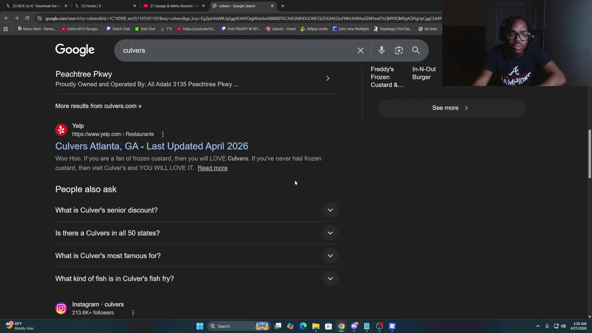Open Entire MCU Recapp bookmark
The image size is (592, 333).
80,29
